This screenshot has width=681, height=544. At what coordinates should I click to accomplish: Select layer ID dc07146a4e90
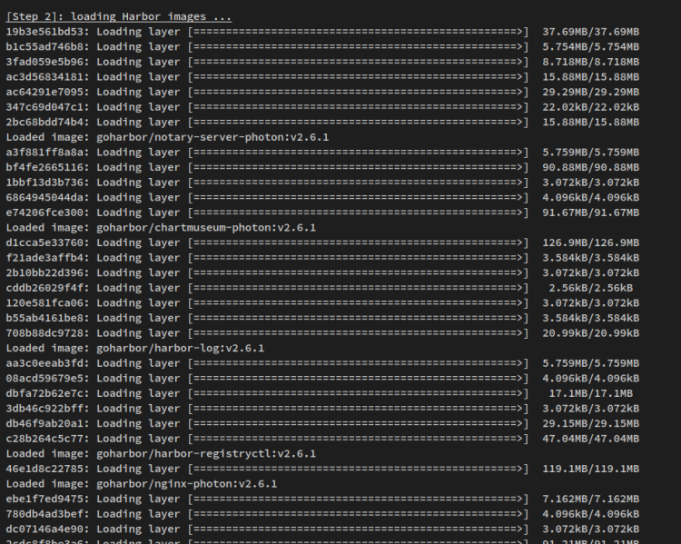pos(44,529)
